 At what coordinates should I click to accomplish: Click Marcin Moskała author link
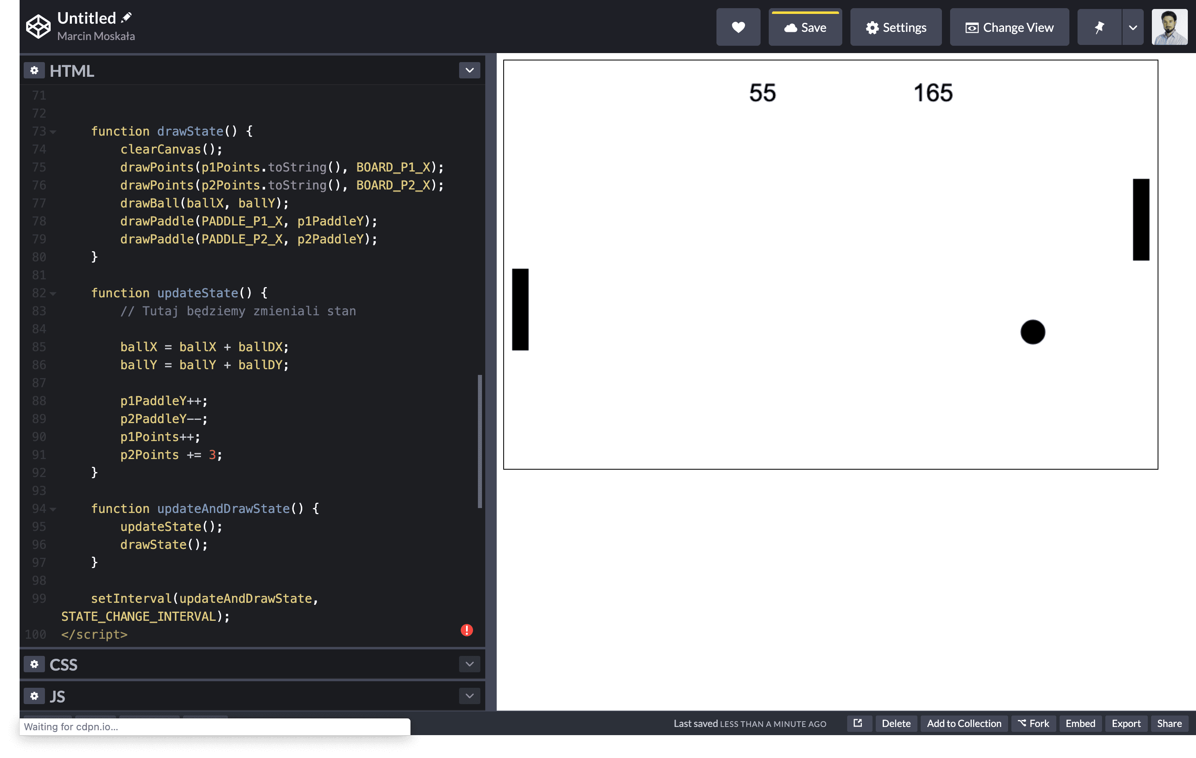[96, 36]
